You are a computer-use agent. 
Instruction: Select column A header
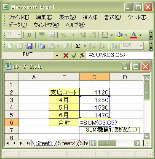point(34,77)
